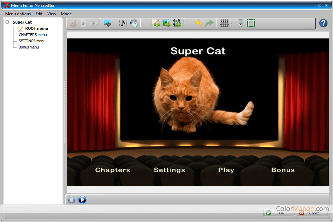The width and height of the screenshot is (333, 222).
Task: Open the Mode menu
Action: pos(66,14)
